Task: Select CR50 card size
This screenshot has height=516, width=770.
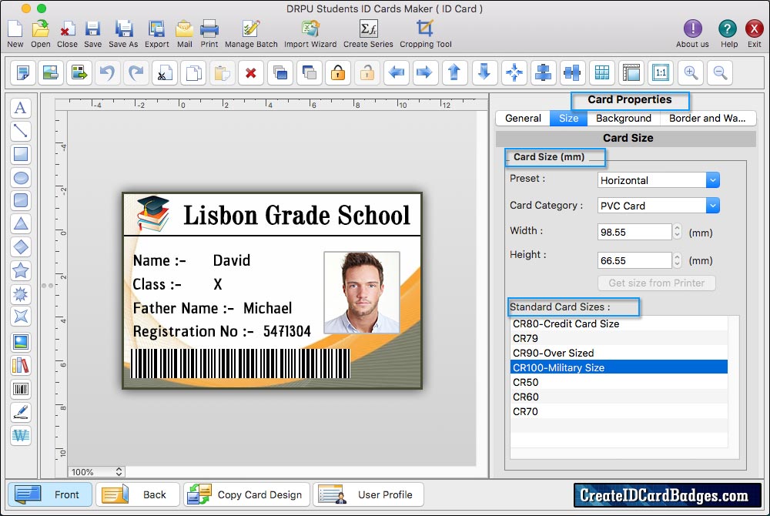Action: (619, 382)
